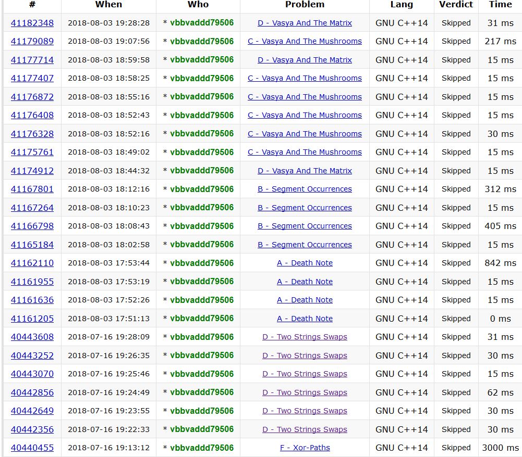Open the F - Xor-Paths problem link
This screenshot has height=457, width=522.
point(305,448)
